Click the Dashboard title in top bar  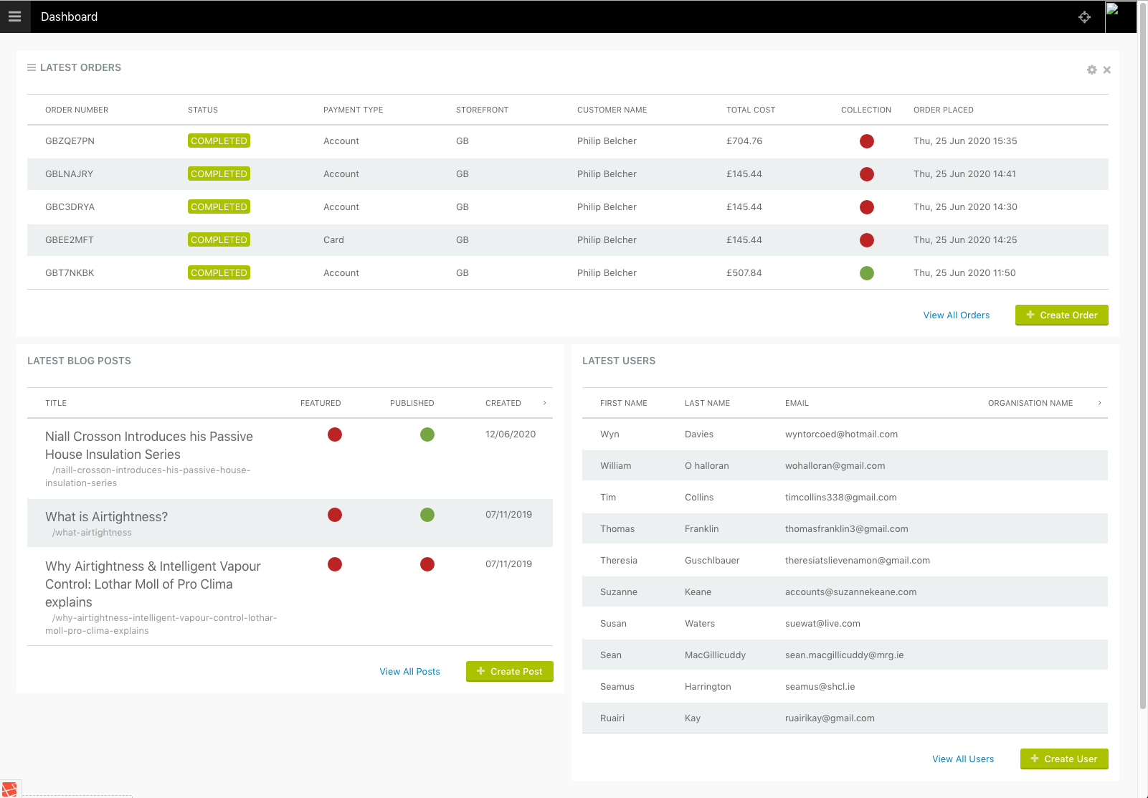click(69, 16)
